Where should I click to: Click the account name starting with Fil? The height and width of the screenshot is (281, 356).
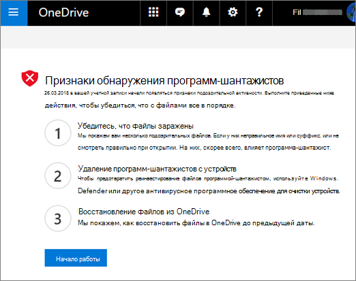coord(317,12)
